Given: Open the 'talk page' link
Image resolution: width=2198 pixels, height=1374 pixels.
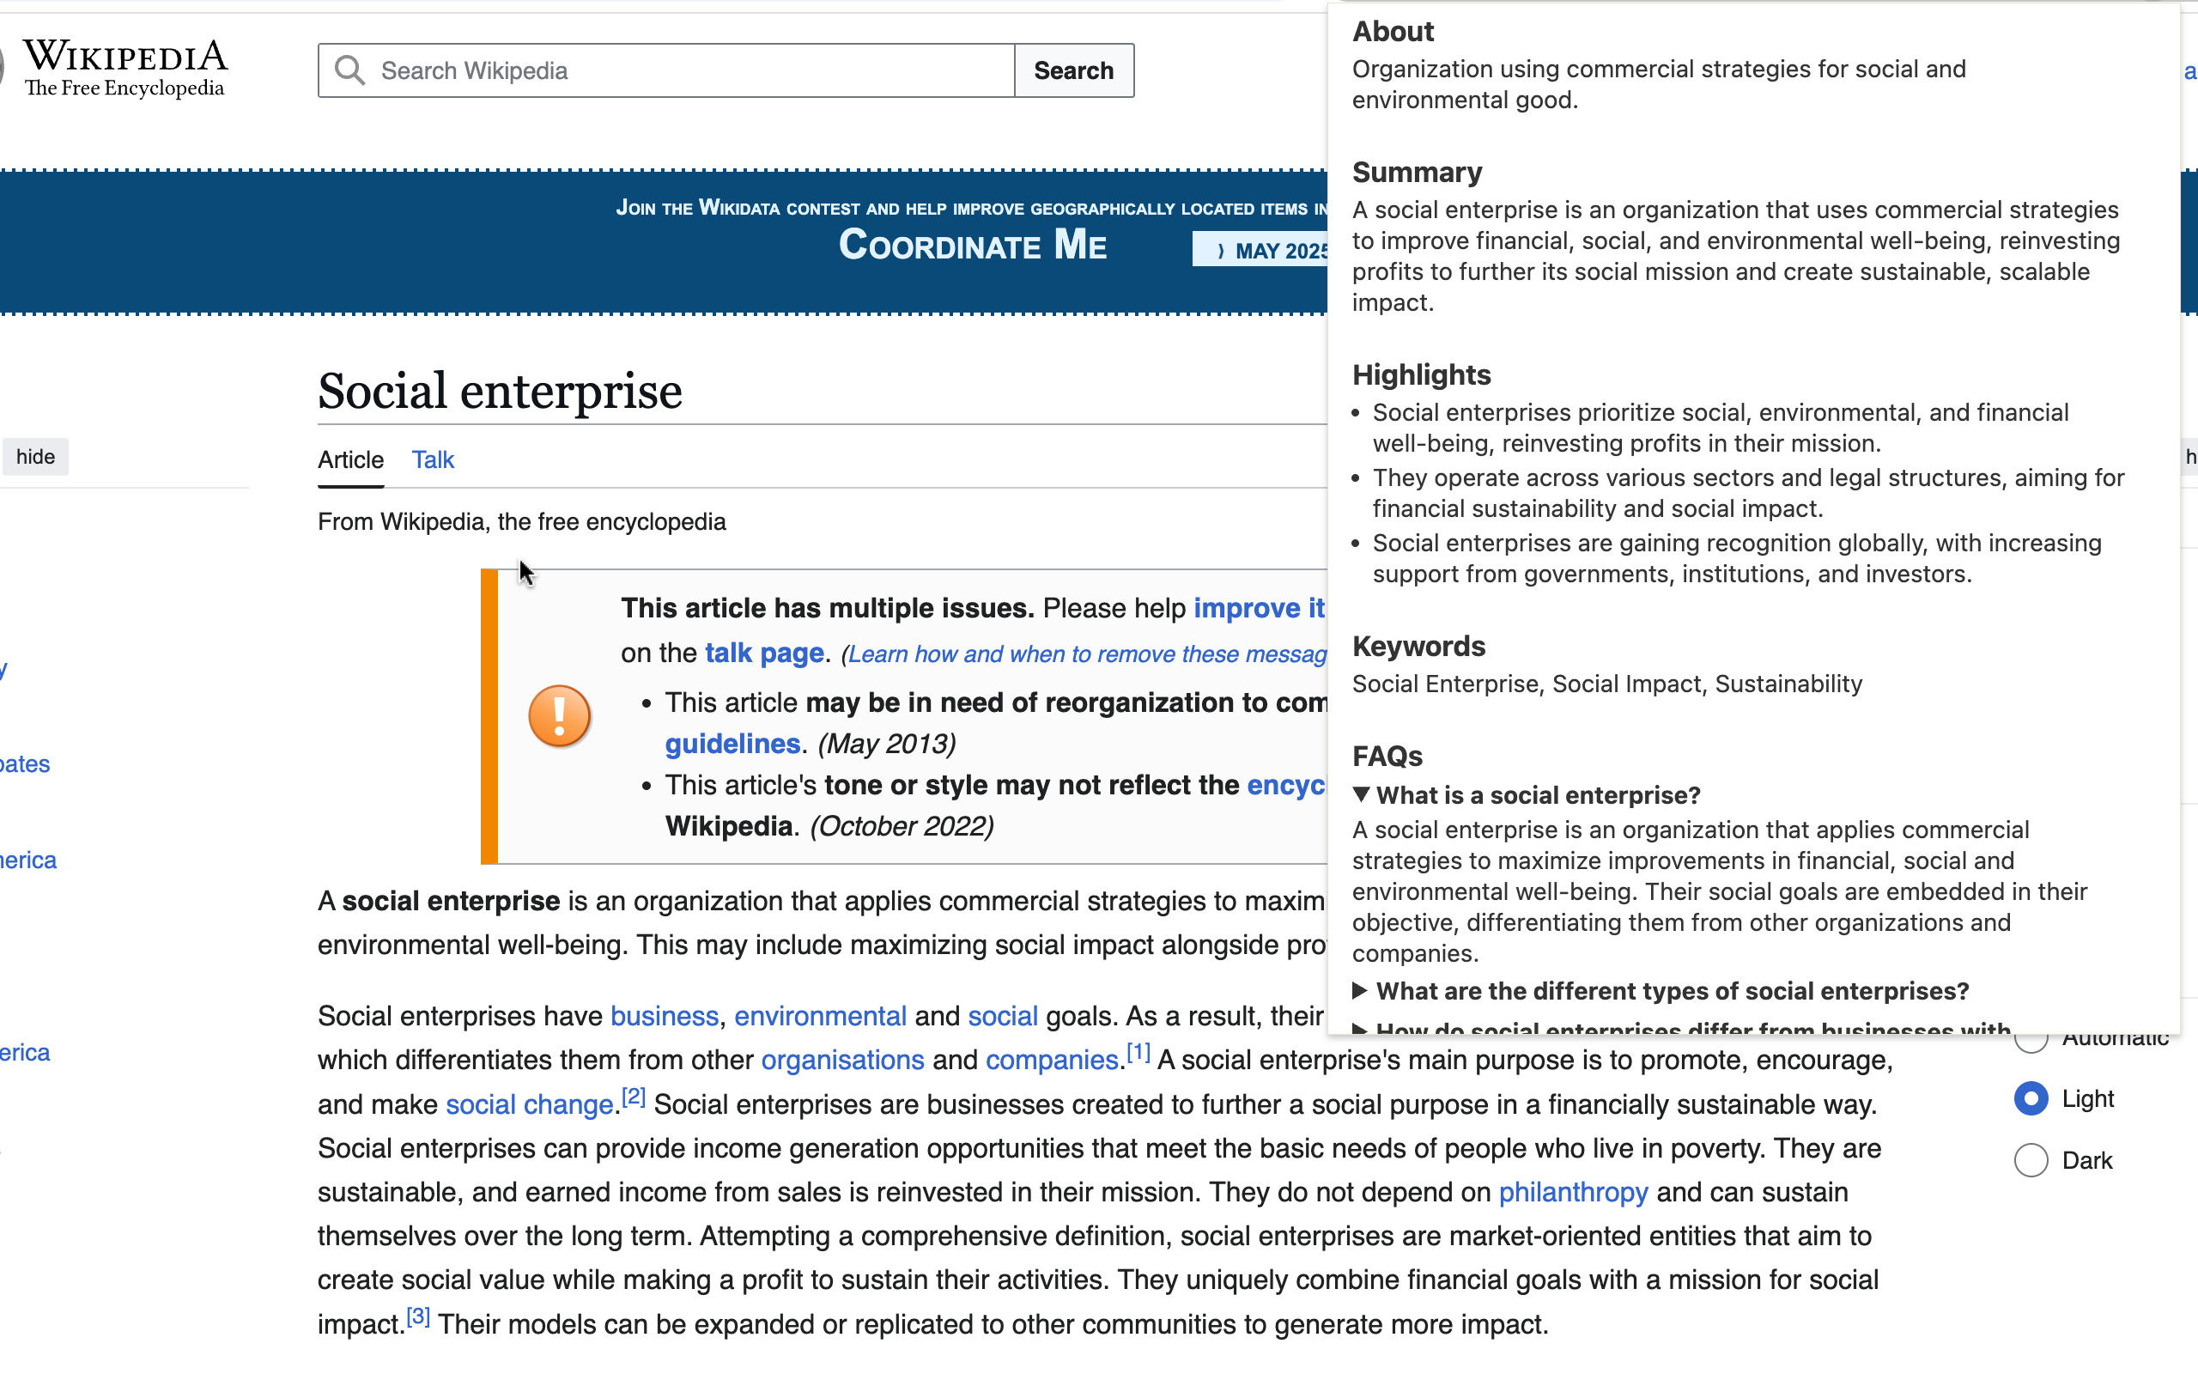Looking at the screenshot, I should pos(764,653).
